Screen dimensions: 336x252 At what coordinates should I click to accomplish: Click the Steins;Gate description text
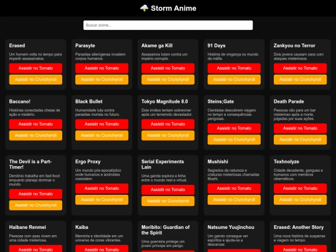point(231,114)
